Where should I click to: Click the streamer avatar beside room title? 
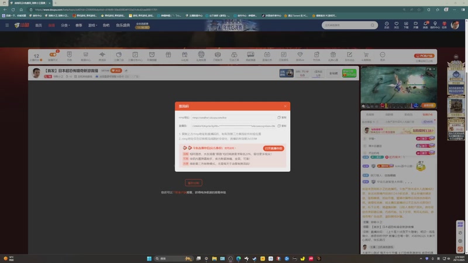point(36,73)
